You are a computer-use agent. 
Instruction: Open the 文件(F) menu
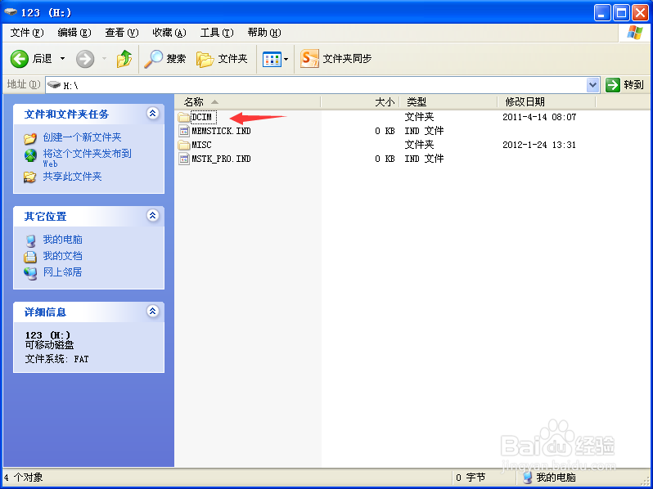[27, 33]
